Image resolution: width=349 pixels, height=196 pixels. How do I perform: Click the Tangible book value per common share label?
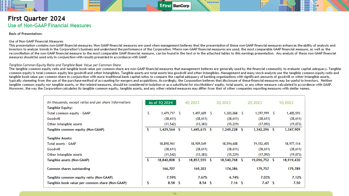[87, 183]
